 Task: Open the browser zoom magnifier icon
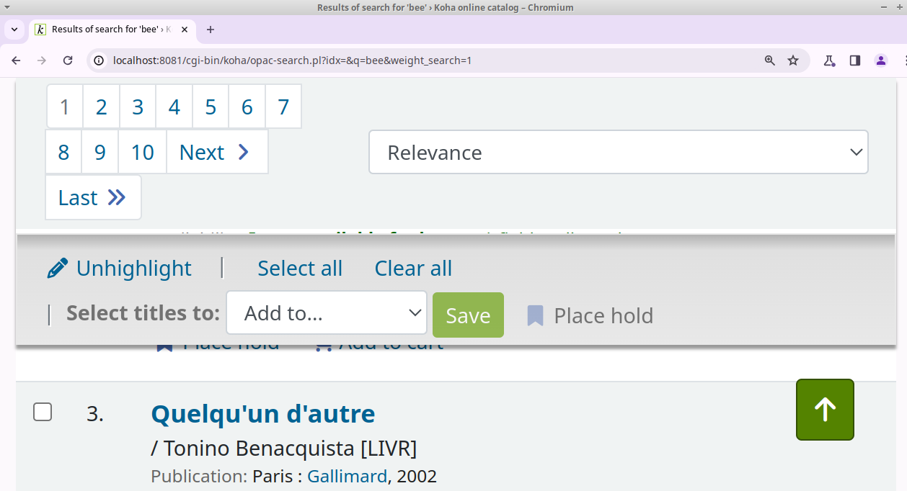(x=770, y=60)
